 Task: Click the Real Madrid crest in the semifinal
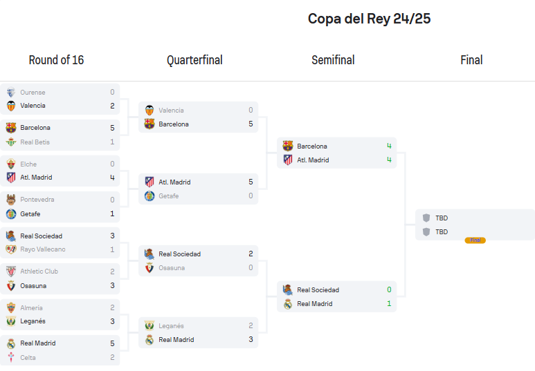[x=288, y=303]
